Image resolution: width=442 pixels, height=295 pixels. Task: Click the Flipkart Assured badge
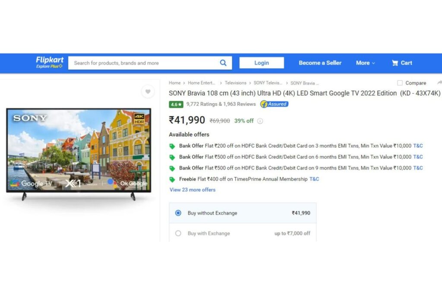(274, 104)
